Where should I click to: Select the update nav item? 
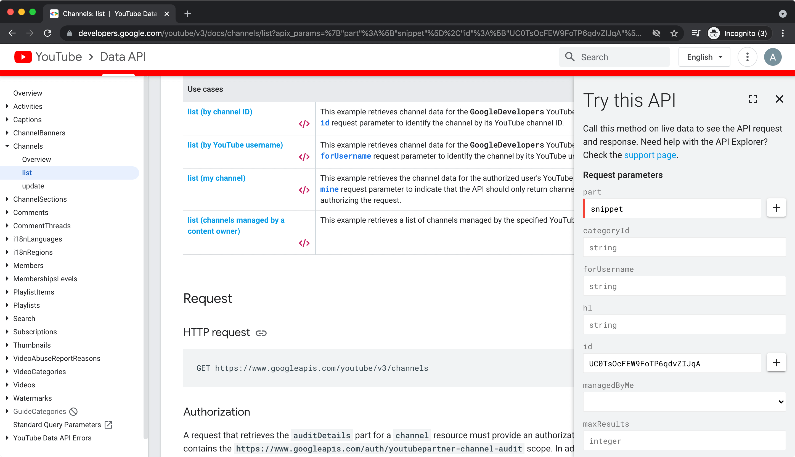[x=33, y=186]
